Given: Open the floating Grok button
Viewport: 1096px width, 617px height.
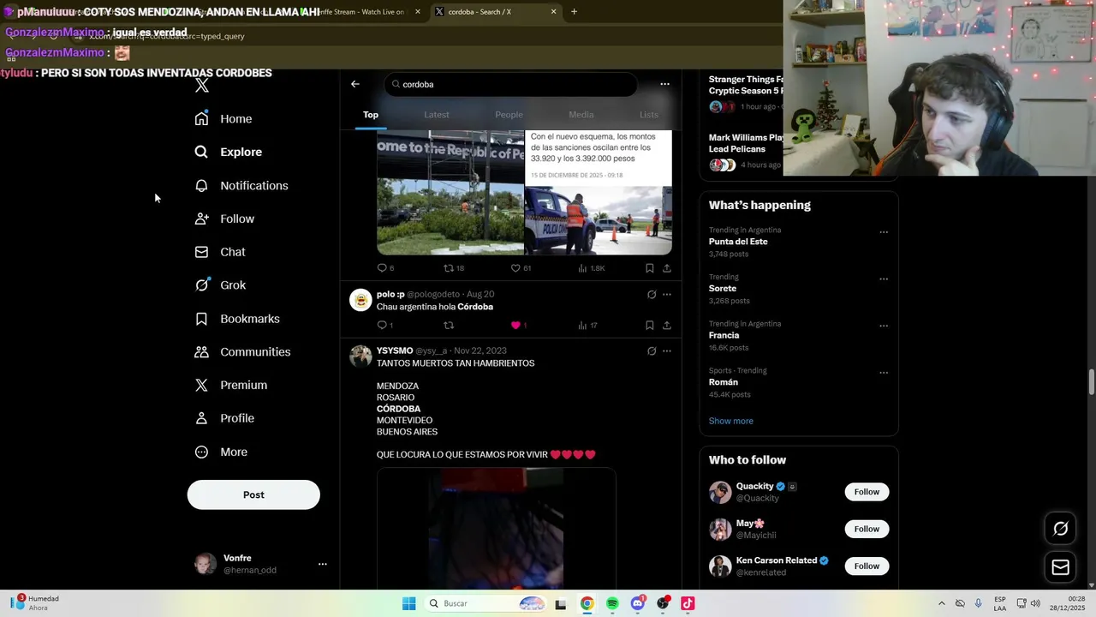Looking at the screenshot, I should tap(1060, 529).
